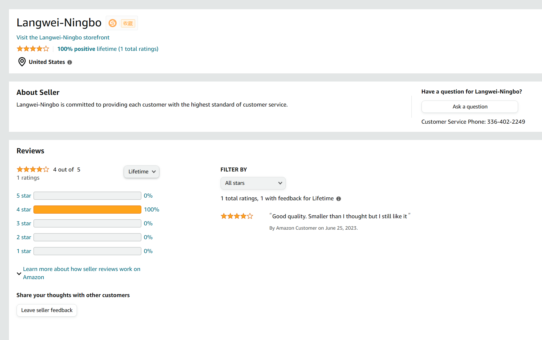Click the four-star icons beside the review
Viewport: 542px width, 340px height.
(237, 216)
